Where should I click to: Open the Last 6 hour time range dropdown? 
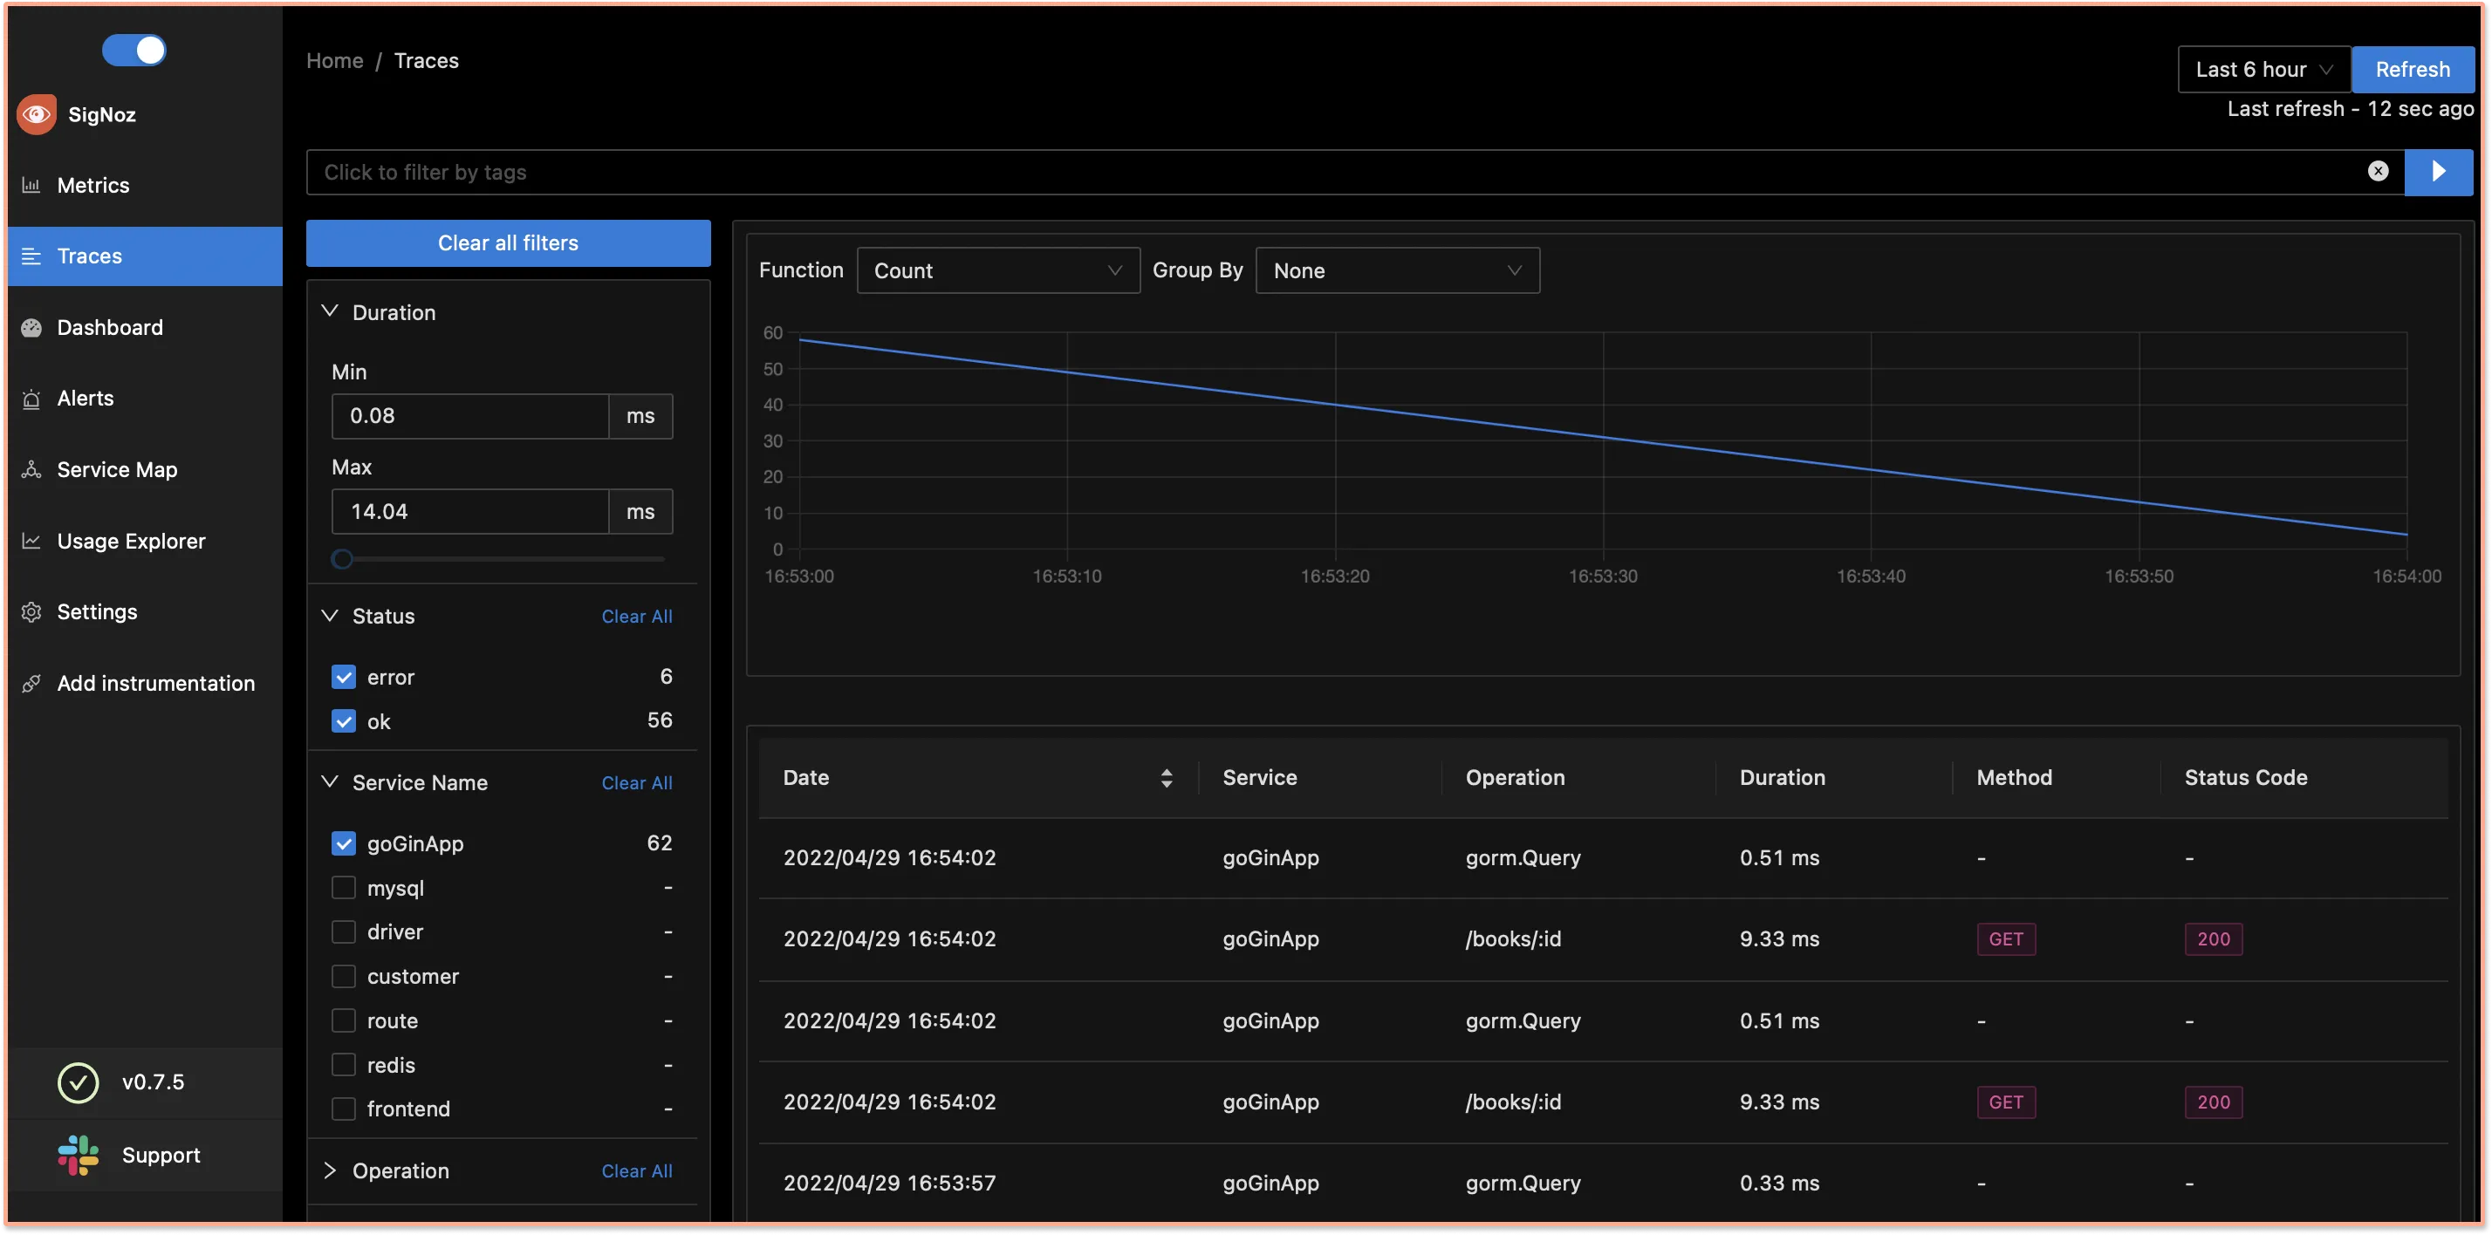pos(2263,69)
